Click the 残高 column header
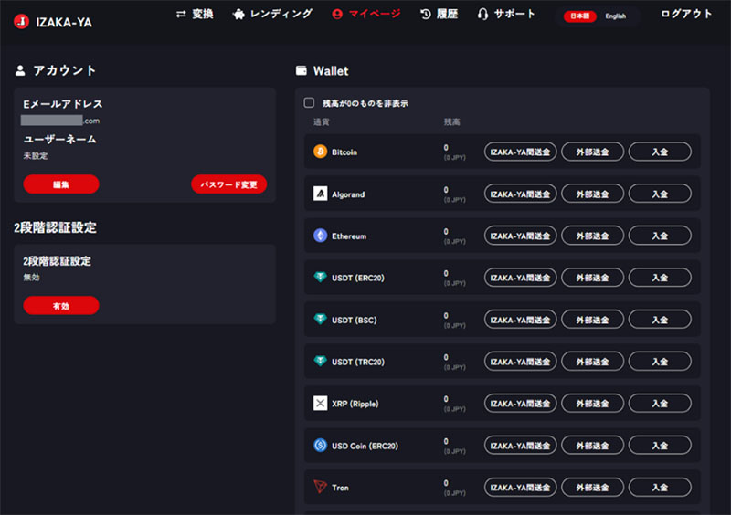Screen dimensions: 731x515 pyautogui.click(x=451, y=121)
